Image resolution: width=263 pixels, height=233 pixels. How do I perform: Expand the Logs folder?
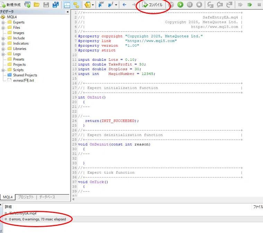point(3,54)
